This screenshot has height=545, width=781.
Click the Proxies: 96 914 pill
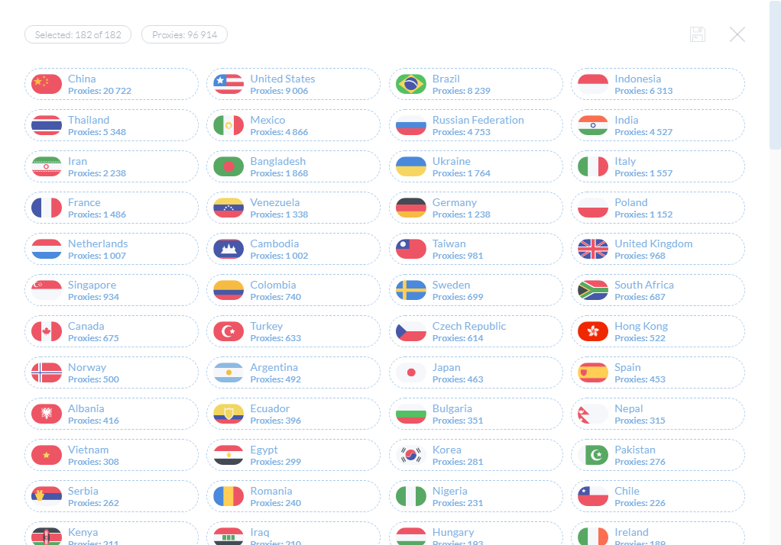point(185,35)
